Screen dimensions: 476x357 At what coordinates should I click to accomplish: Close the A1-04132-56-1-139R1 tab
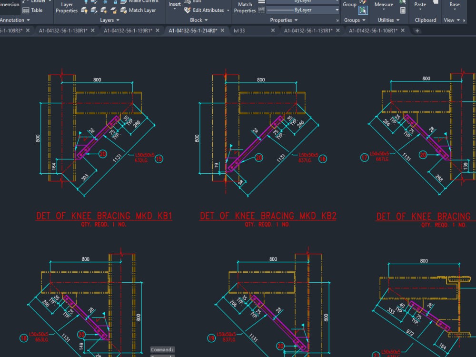click(x=158, y=30)
